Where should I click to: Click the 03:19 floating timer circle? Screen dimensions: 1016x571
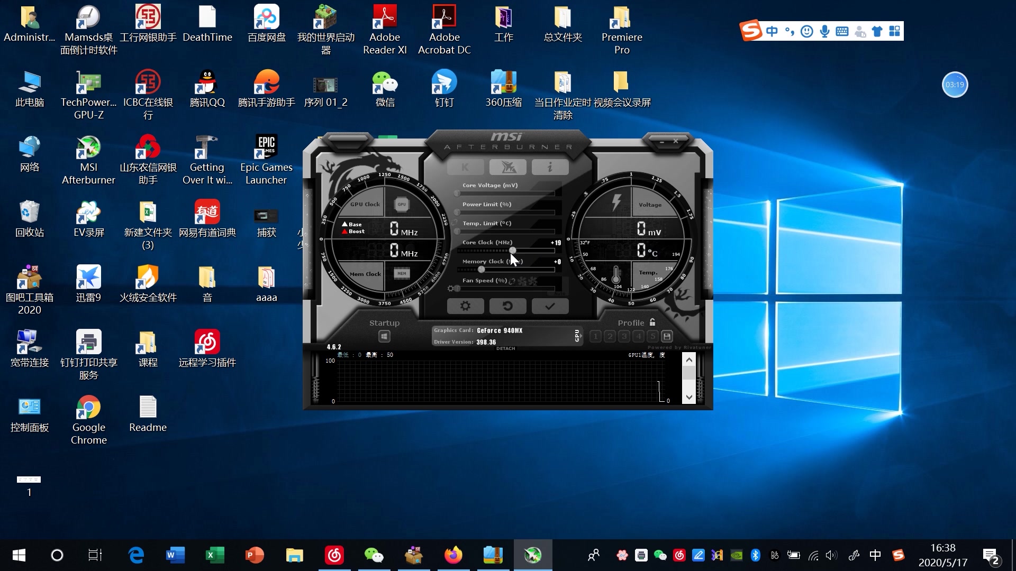(955, 85)
